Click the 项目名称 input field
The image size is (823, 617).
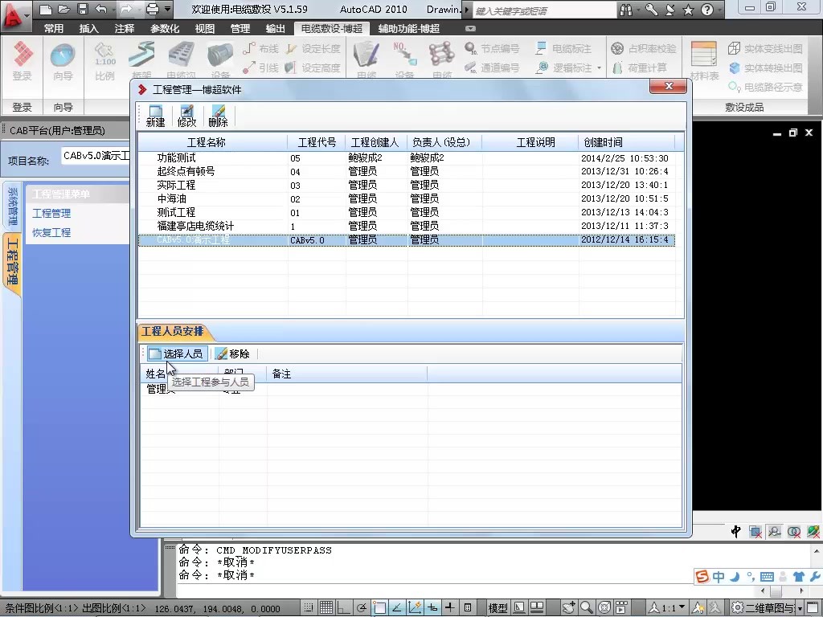pyautogui.click(x=96, y=156)
